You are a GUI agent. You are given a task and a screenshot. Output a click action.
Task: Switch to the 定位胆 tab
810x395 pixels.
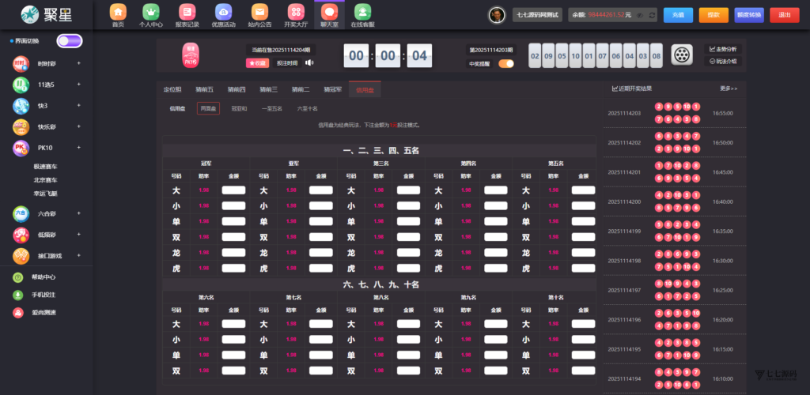click(172, 90)
